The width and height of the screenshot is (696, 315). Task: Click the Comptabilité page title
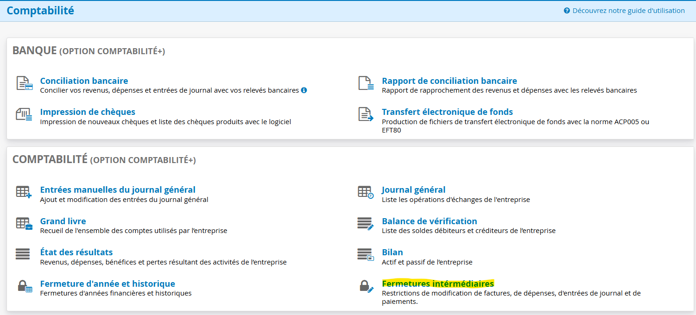tap(40, 10)
